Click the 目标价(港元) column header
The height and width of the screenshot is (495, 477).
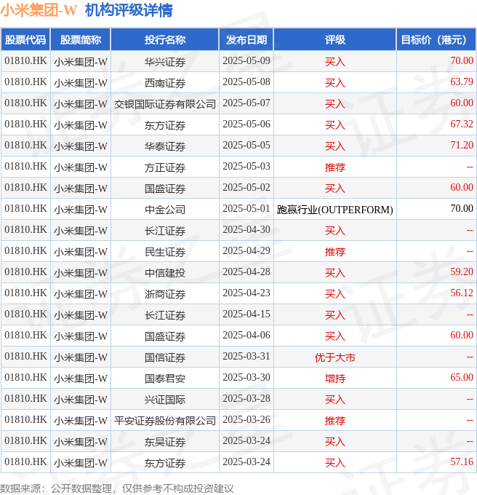[x=436, y=39]
